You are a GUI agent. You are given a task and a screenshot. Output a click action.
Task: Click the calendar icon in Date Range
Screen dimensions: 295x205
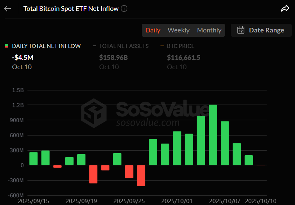point(241,30)
